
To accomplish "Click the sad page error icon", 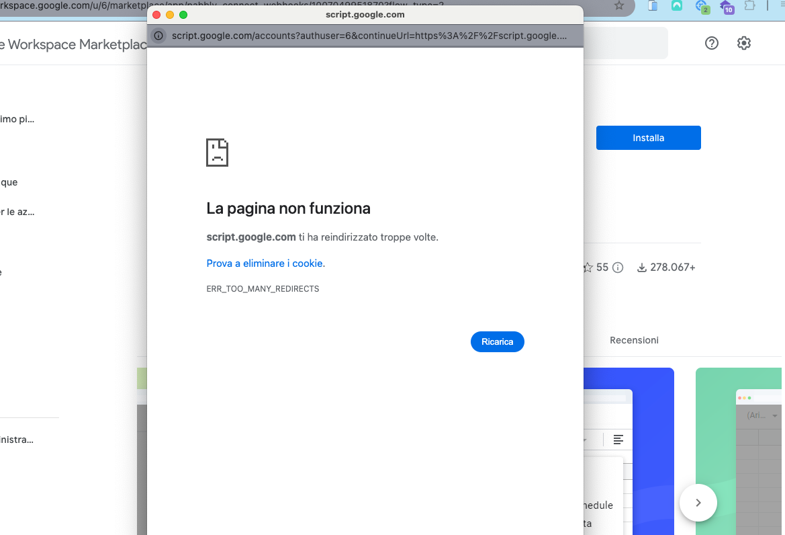I will 217,153.
